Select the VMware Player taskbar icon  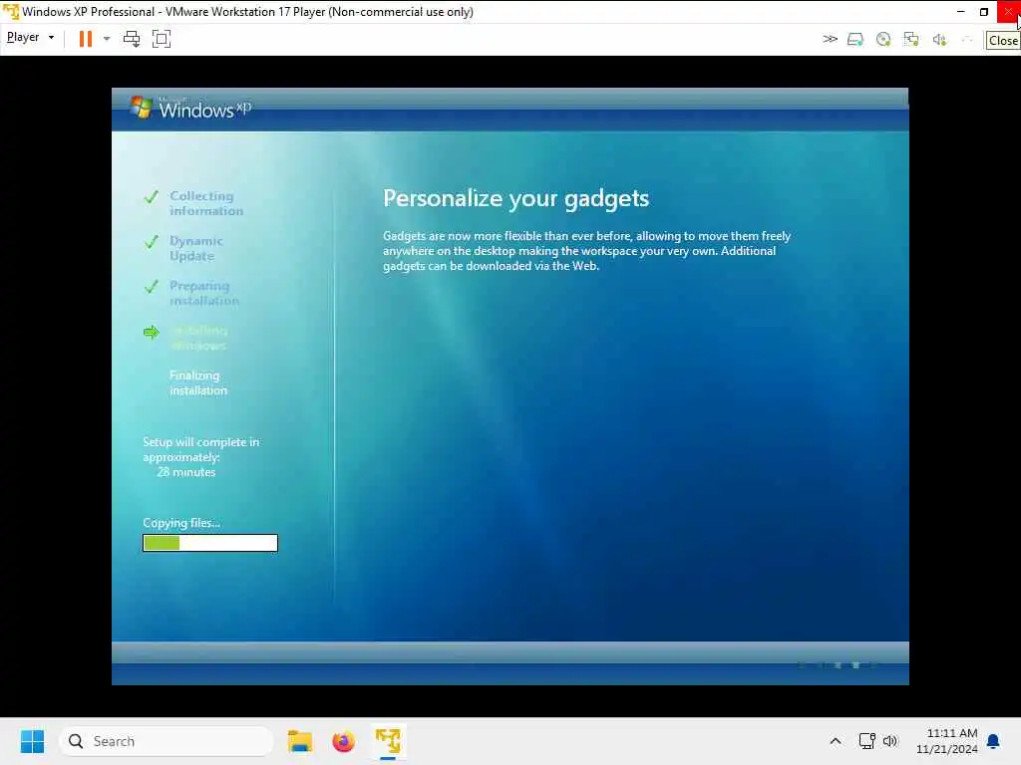388,741
